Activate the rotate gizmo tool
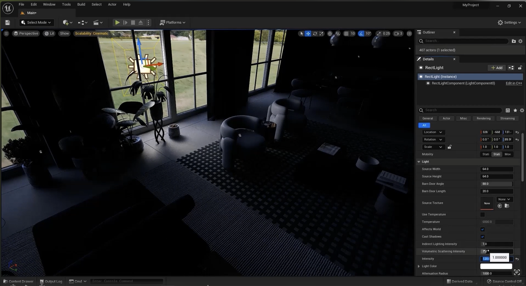 pyautogui.click(x=315, y=34)
